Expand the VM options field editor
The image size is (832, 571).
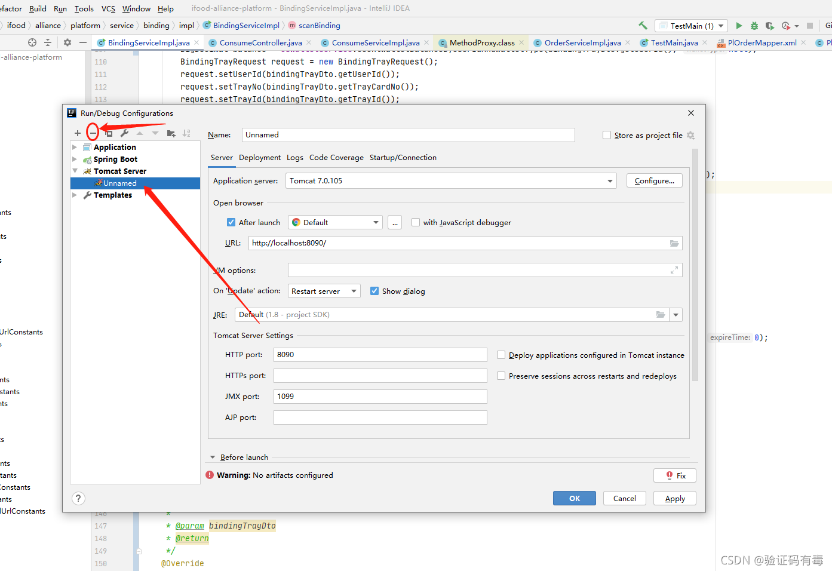coord(674,270)
